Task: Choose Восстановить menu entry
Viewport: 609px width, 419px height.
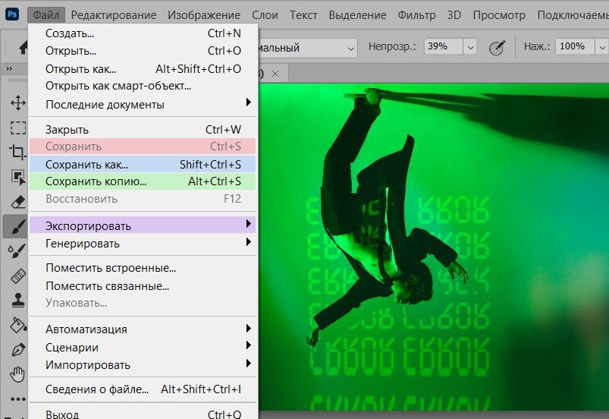Action: pyautogui.click(x=143, y=199)
